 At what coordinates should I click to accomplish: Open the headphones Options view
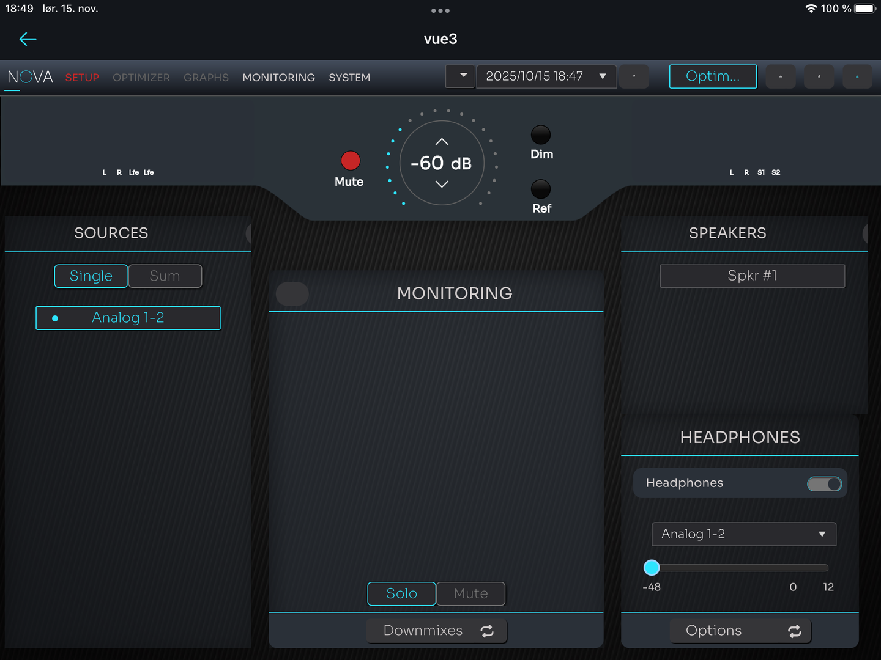[x=740, y=631]
